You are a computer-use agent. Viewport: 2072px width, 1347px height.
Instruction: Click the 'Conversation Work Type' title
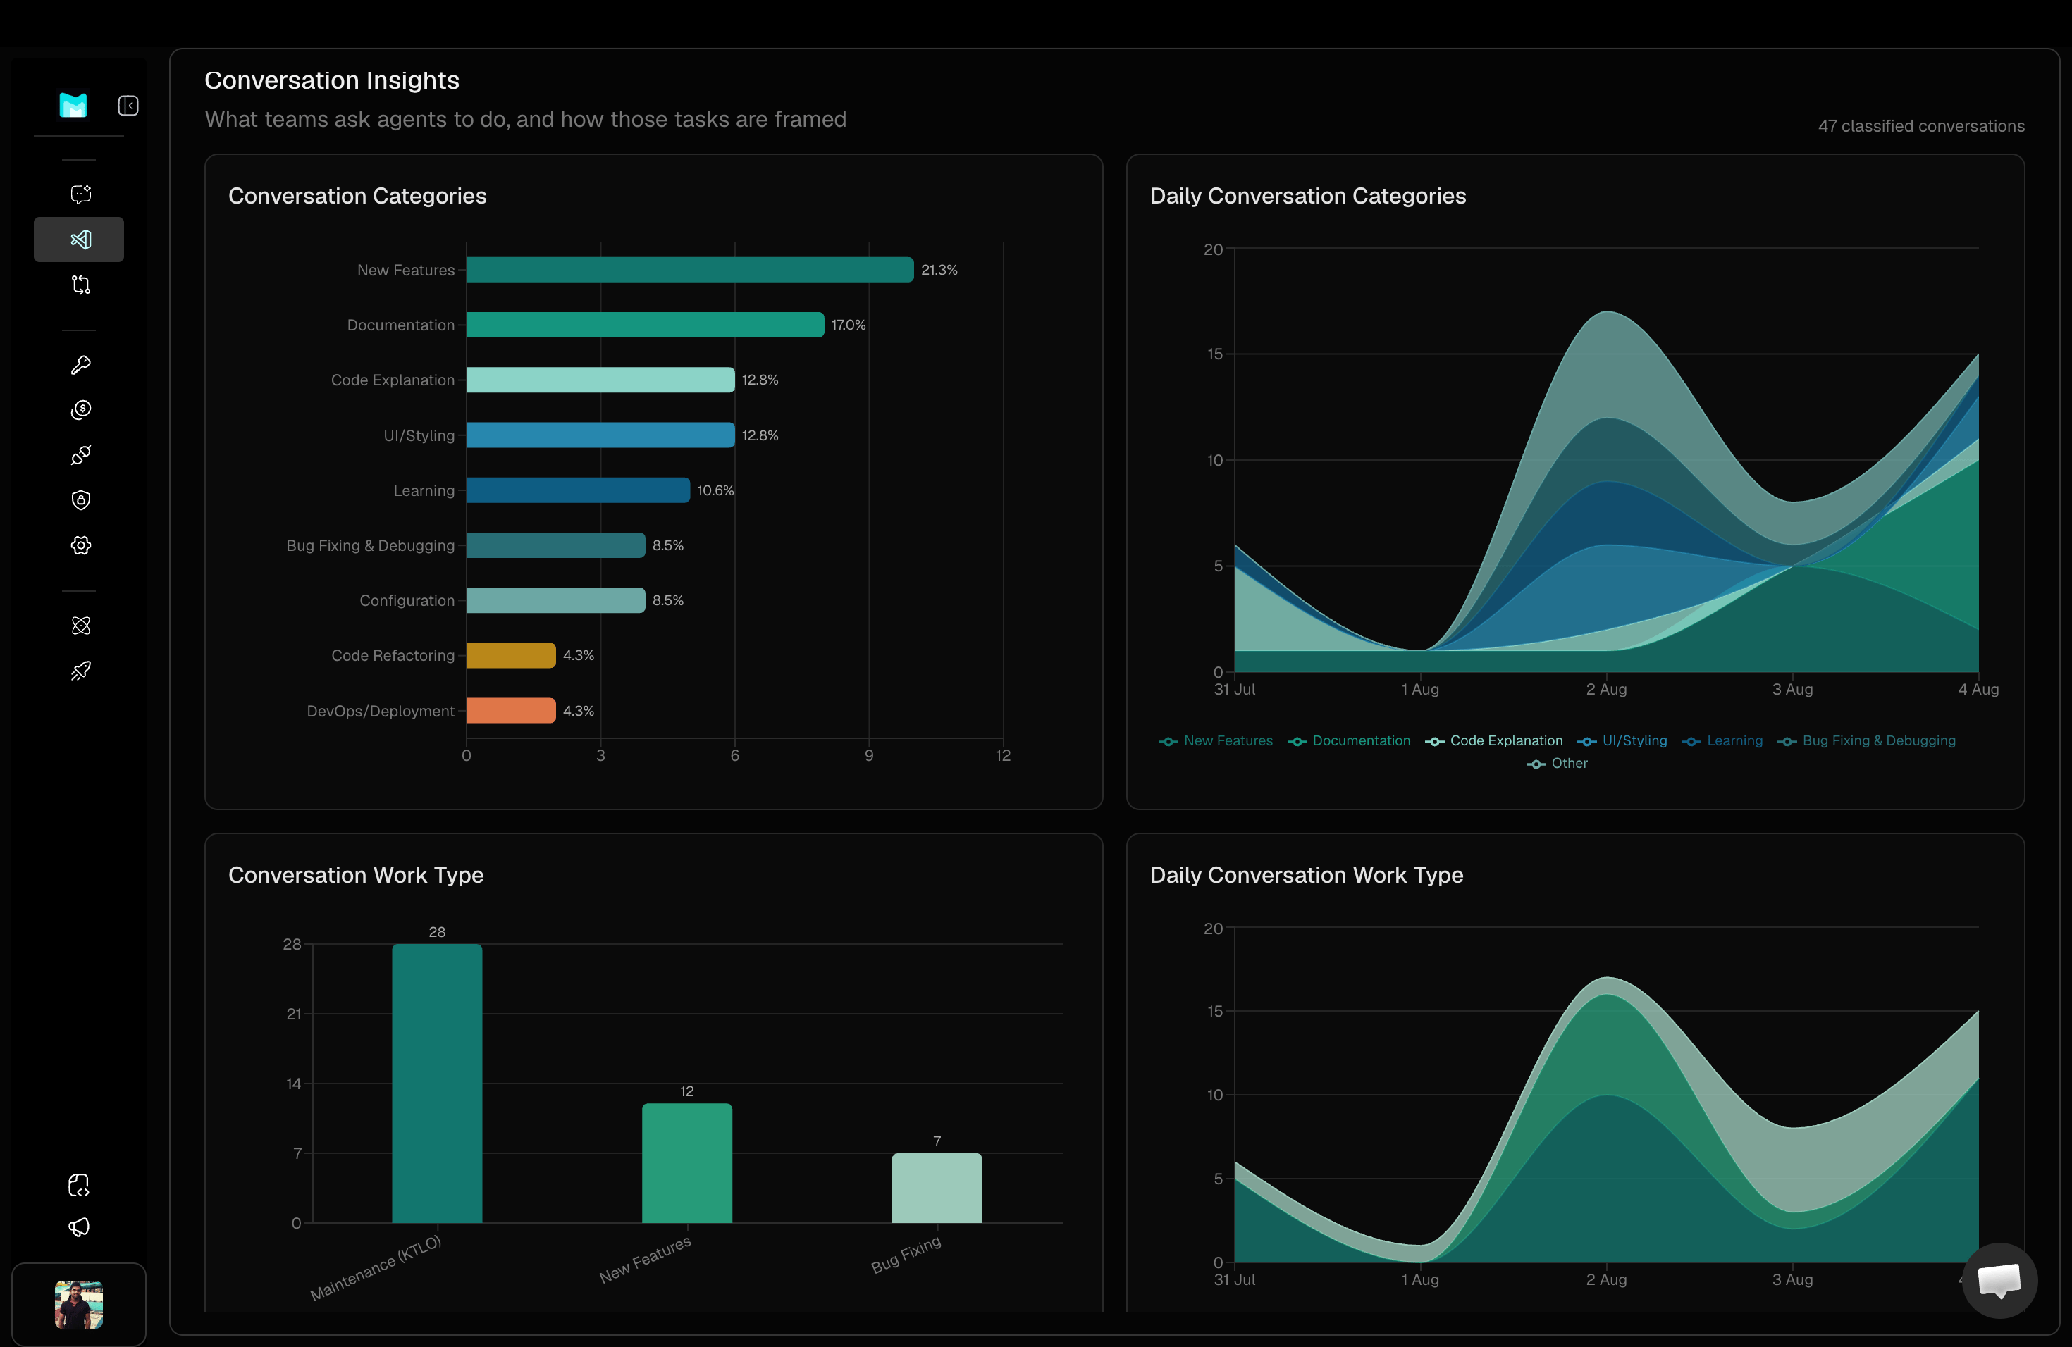pos(355,874)
